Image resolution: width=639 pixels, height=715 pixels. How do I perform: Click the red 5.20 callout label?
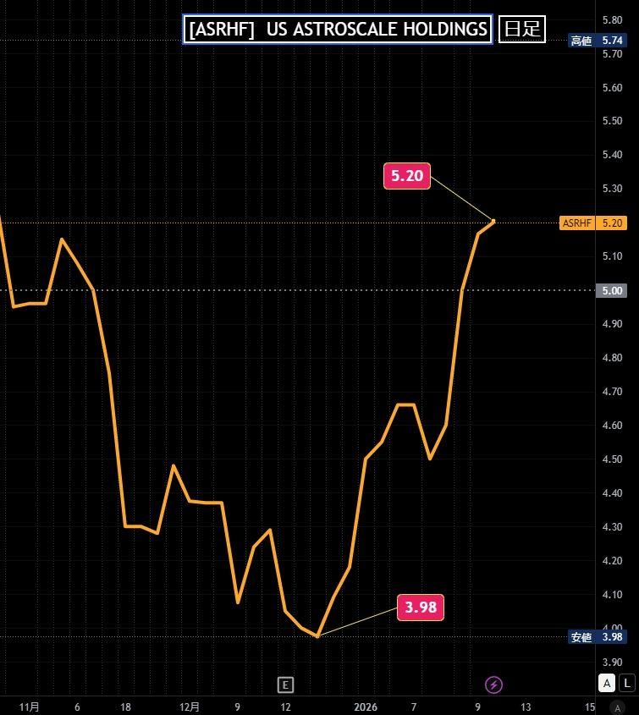[407, 176]
